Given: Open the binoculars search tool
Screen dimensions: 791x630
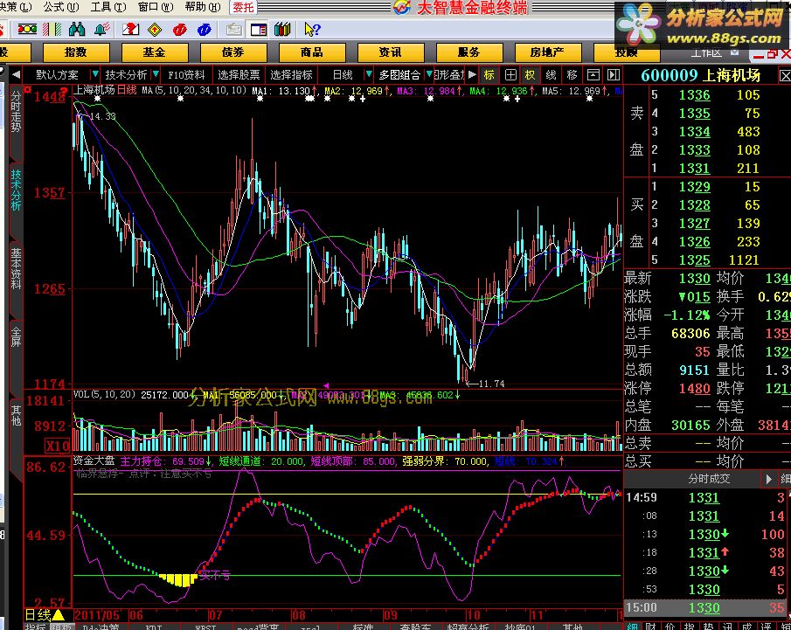Looking at the screenshot, I should [x=77, y=29].
